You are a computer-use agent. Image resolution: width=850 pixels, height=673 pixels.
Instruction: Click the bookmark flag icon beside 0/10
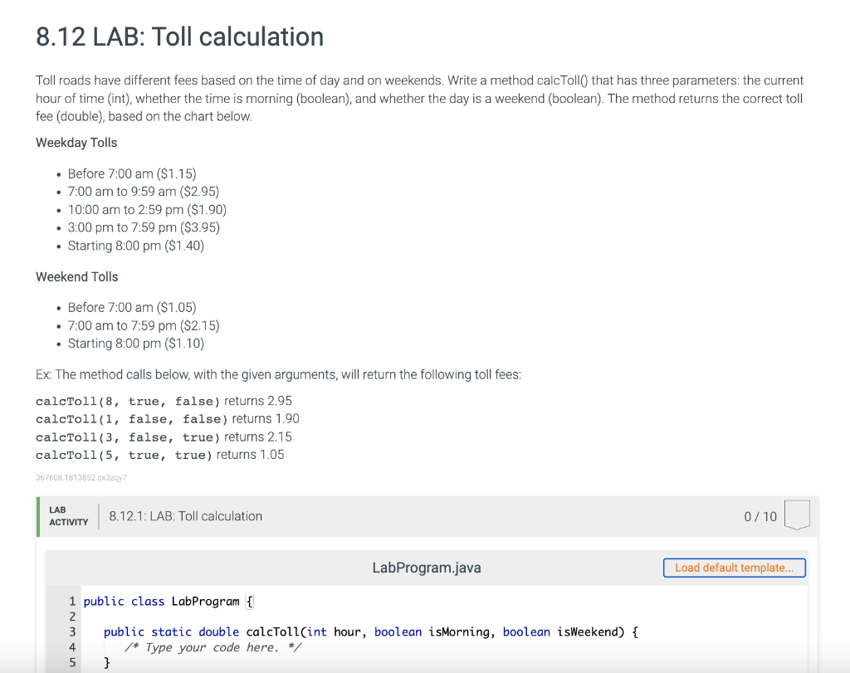coord(796,515)
